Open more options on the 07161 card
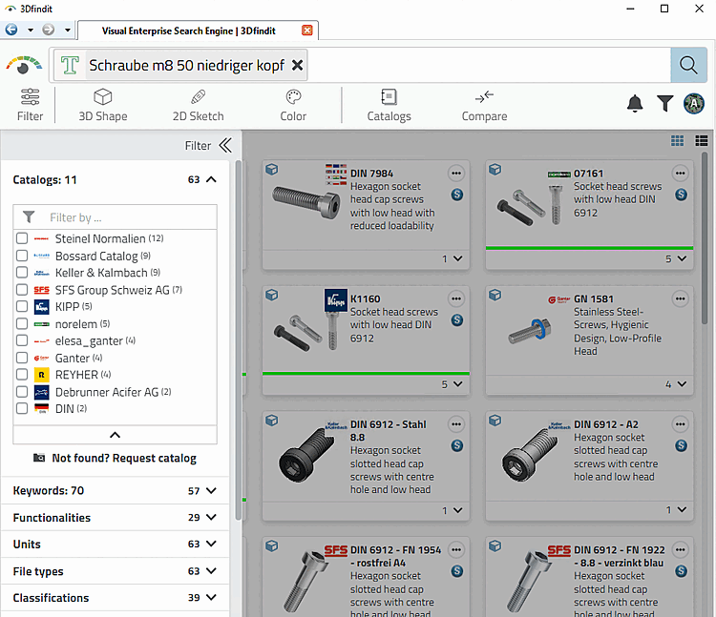Image resolution: width=716 pixels, height=617 pixels. tap(680, 174)
